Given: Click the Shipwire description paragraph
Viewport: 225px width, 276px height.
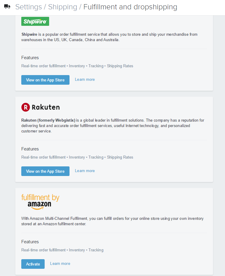Looking at the screenshot, I should [109, 37].
